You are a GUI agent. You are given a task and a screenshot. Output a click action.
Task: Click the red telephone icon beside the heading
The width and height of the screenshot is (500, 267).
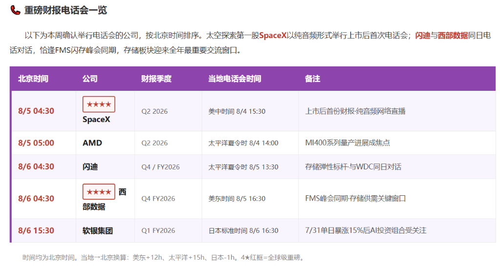click(15, 10)
